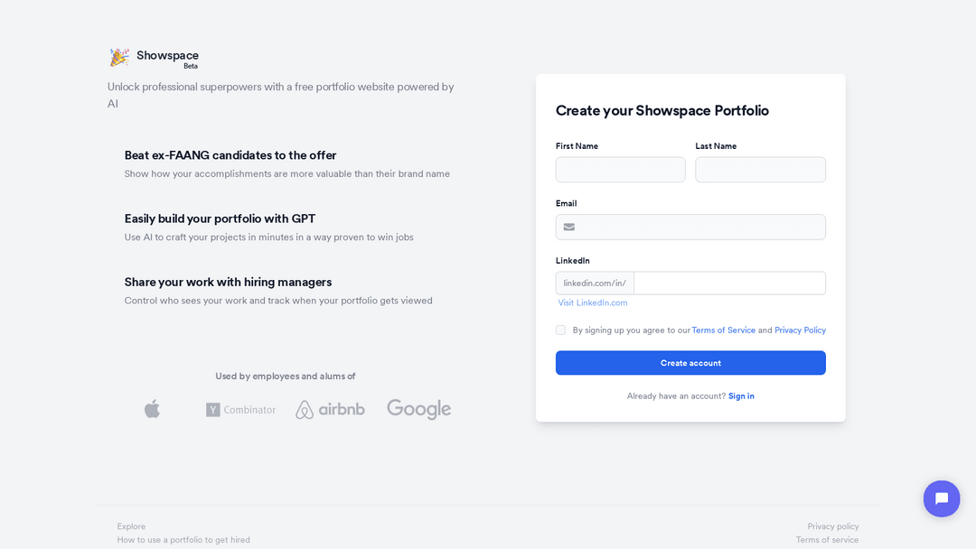Tick the Terms of Service agreement checkbox

561,330
